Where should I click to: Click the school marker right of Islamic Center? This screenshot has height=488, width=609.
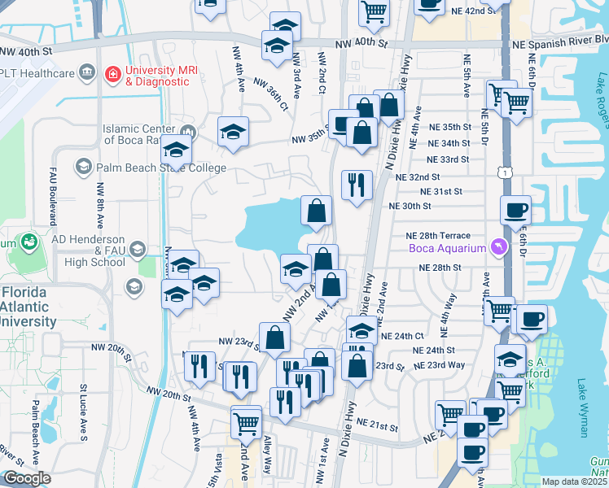point(233,132)
